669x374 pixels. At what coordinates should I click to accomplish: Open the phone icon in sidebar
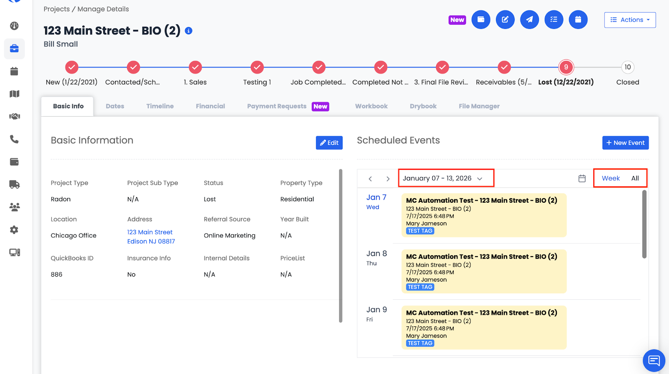pos(14,139)
